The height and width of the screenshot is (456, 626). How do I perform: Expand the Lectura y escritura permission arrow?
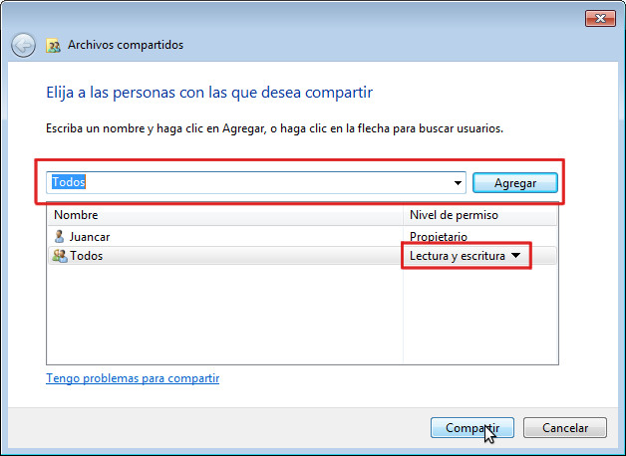pos(515,255)
